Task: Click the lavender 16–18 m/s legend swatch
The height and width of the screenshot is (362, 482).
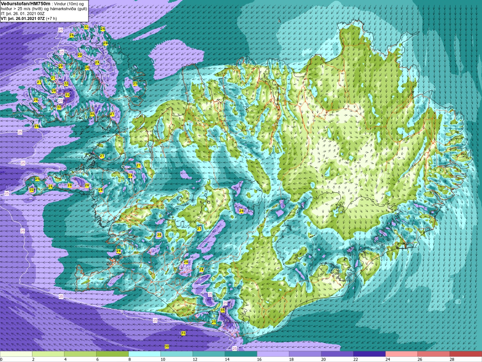Action: pos(273,354)
